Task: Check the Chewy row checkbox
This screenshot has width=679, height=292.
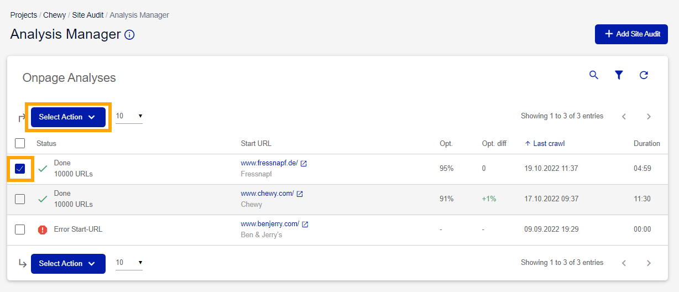Action: point(20,199)
